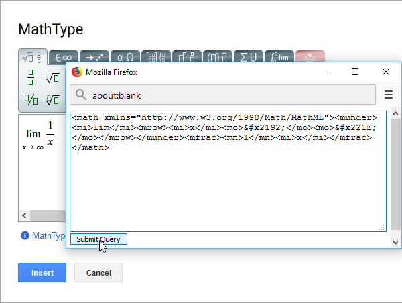Click the blue Insert button
The image size is (402, 303).
(42, 273)
